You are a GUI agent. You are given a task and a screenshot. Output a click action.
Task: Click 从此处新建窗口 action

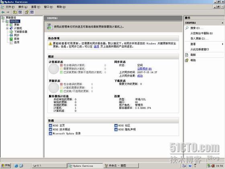click(x=200, y=49)
